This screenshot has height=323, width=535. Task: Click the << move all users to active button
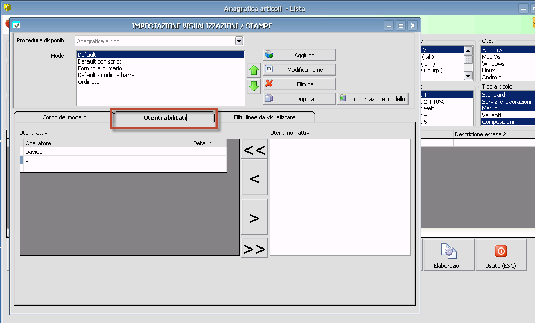[254, 150]
